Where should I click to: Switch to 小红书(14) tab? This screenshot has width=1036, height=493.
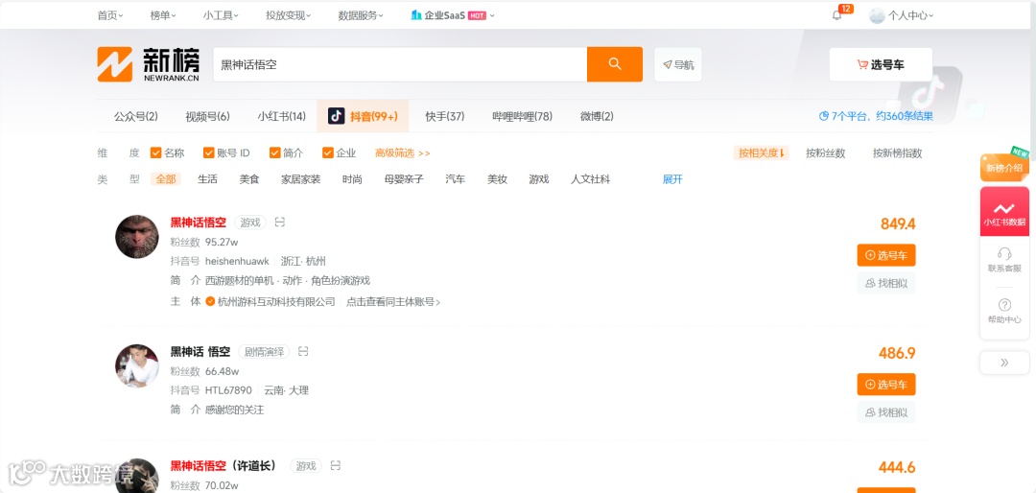click(x=281, y=116)
